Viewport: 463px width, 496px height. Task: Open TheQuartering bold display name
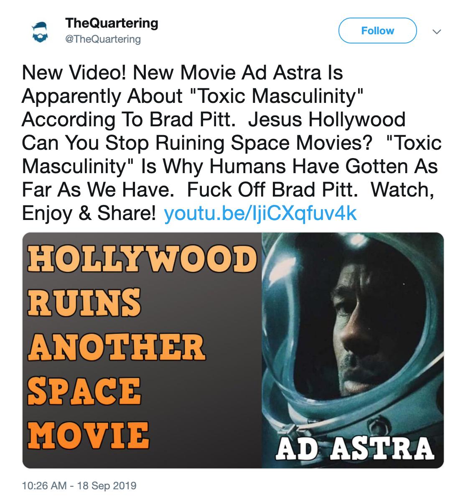tap(112, 23)
